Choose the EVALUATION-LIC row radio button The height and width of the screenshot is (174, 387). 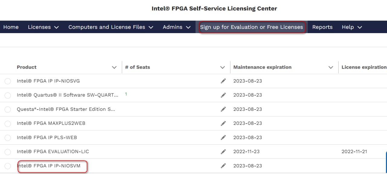click(x=8, y=152)
